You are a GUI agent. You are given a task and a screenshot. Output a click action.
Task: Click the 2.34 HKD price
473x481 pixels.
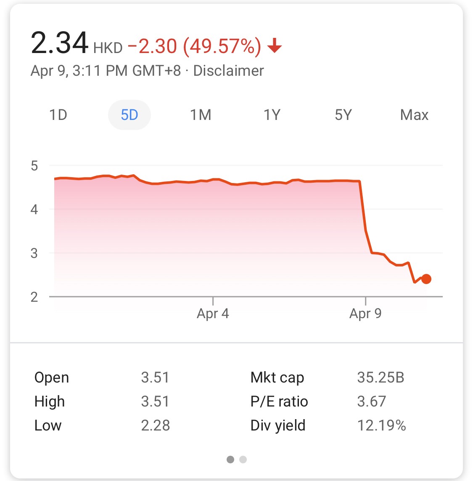click(x=77, y=43)
